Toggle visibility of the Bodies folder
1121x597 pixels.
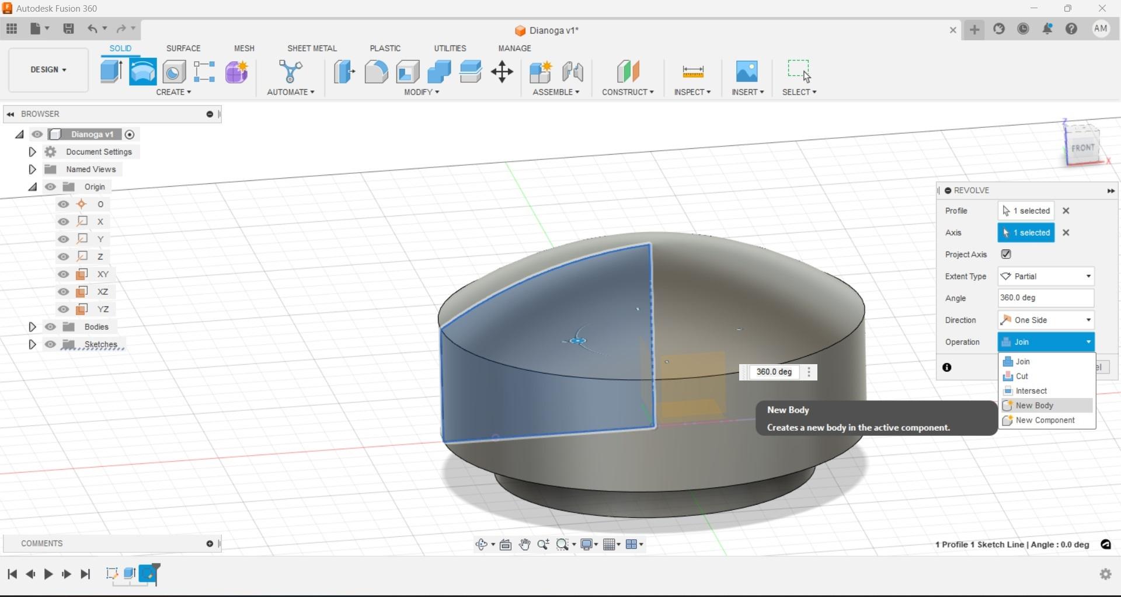[x=51, y=327]
